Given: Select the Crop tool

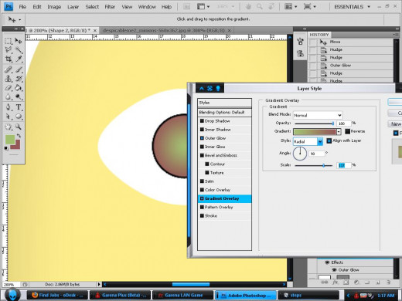Looking at the screenshot, I should [x=9, y=59].
